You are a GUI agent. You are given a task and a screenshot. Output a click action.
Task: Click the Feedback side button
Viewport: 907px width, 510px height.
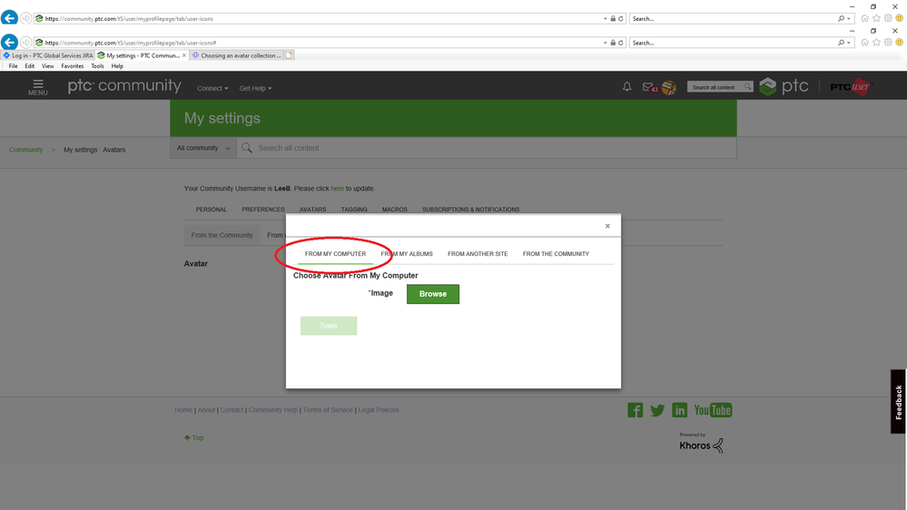(x=898, y=401)
